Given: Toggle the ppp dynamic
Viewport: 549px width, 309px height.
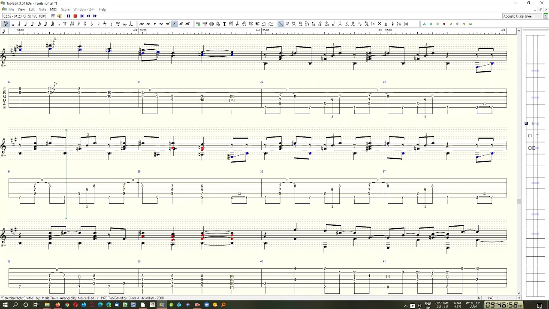Looking at the screenshot, I should [x=142, y=24].
